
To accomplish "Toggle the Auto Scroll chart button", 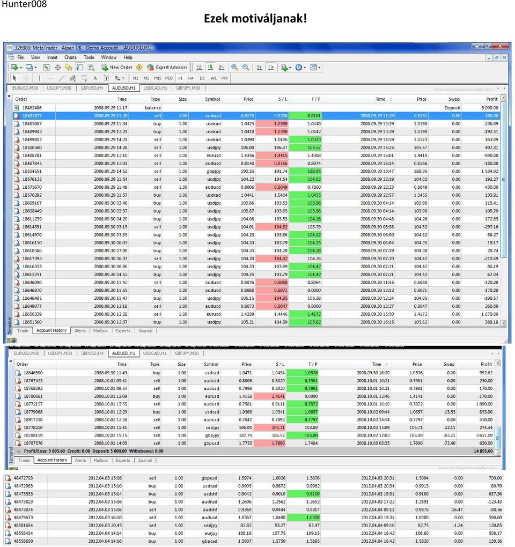I will 260,68.
